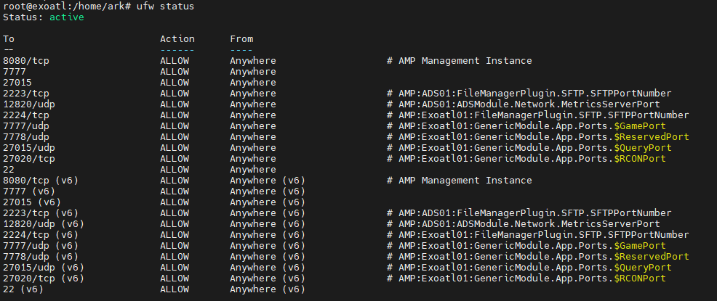
Task: Click the yellow $RCONPort text, IPv4 row
Action: tap(640, 159)
